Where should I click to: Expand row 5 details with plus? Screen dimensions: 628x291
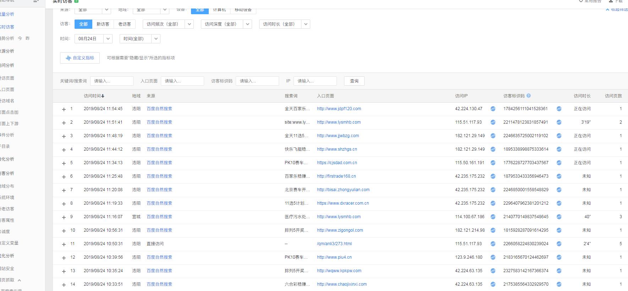(64, 163)
